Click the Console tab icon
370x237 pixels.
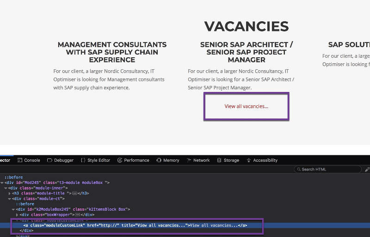(20, 160)
